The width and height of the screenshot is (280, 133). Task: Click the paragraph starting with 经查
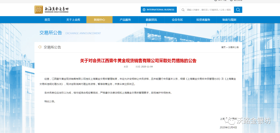(138, 81)
